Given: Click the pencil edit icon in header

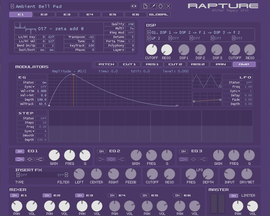Looking at the screenshot, I should click(153, 6).
